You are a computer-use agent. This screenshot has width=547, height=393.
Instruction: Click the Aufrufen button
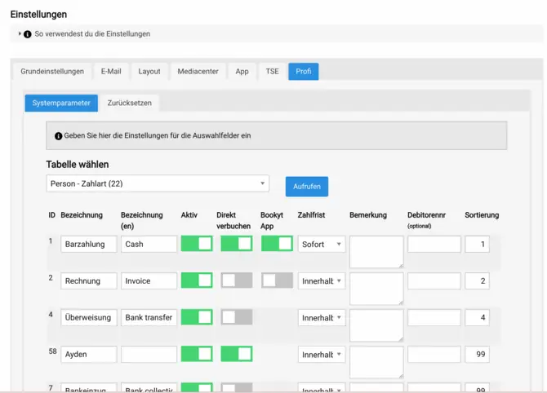307,187
